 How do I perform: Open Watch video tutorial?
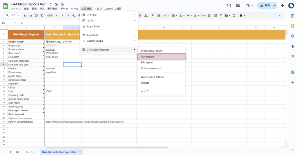(x=162, y=77)
